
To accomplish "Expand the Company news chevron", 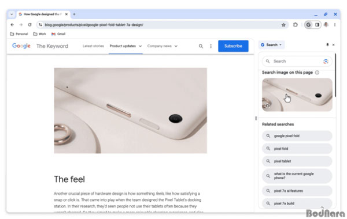I will pos(176,46).
